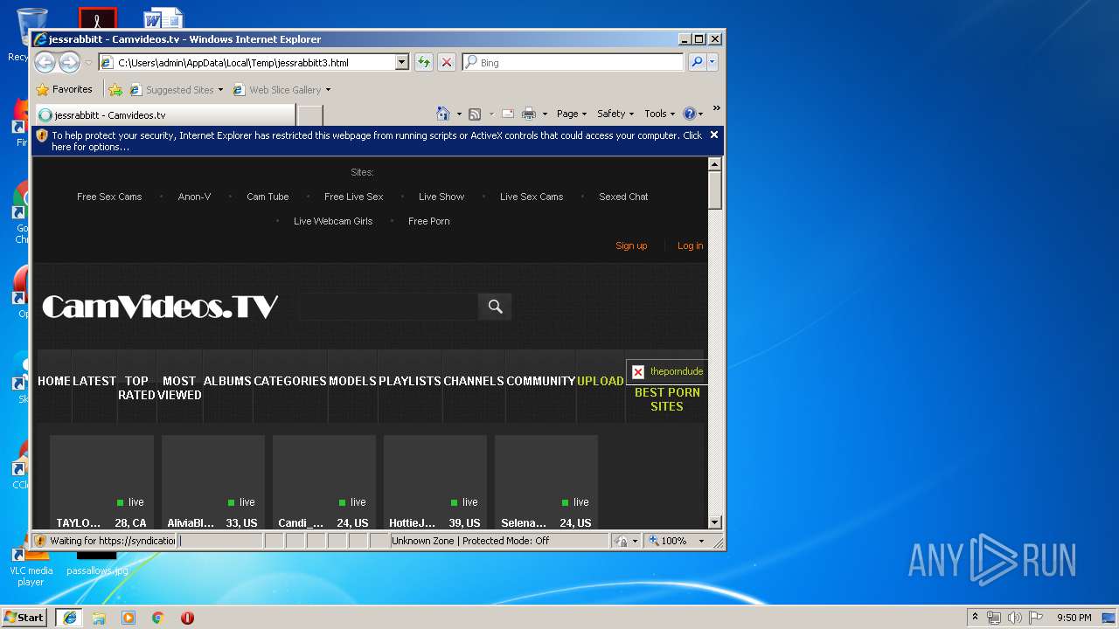
Task: Select the jessrabbitt - Camvideos.tv tab
Action: (x=164, y=115)
